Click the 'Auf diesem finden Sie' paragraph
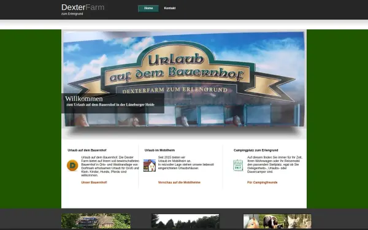This screenshot has width=368, height=230. point(275,164)
